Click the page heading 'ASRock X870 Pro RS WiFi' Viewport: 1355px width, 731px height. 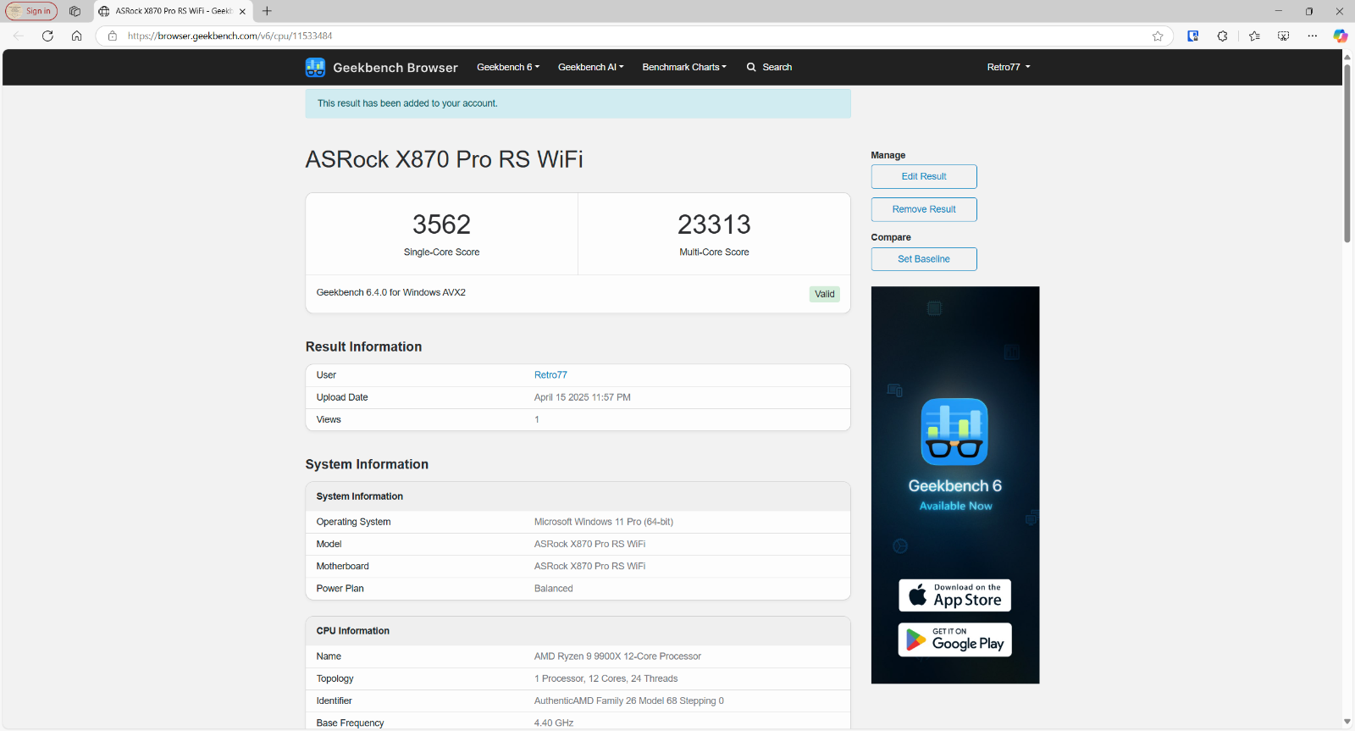point(444,159)
